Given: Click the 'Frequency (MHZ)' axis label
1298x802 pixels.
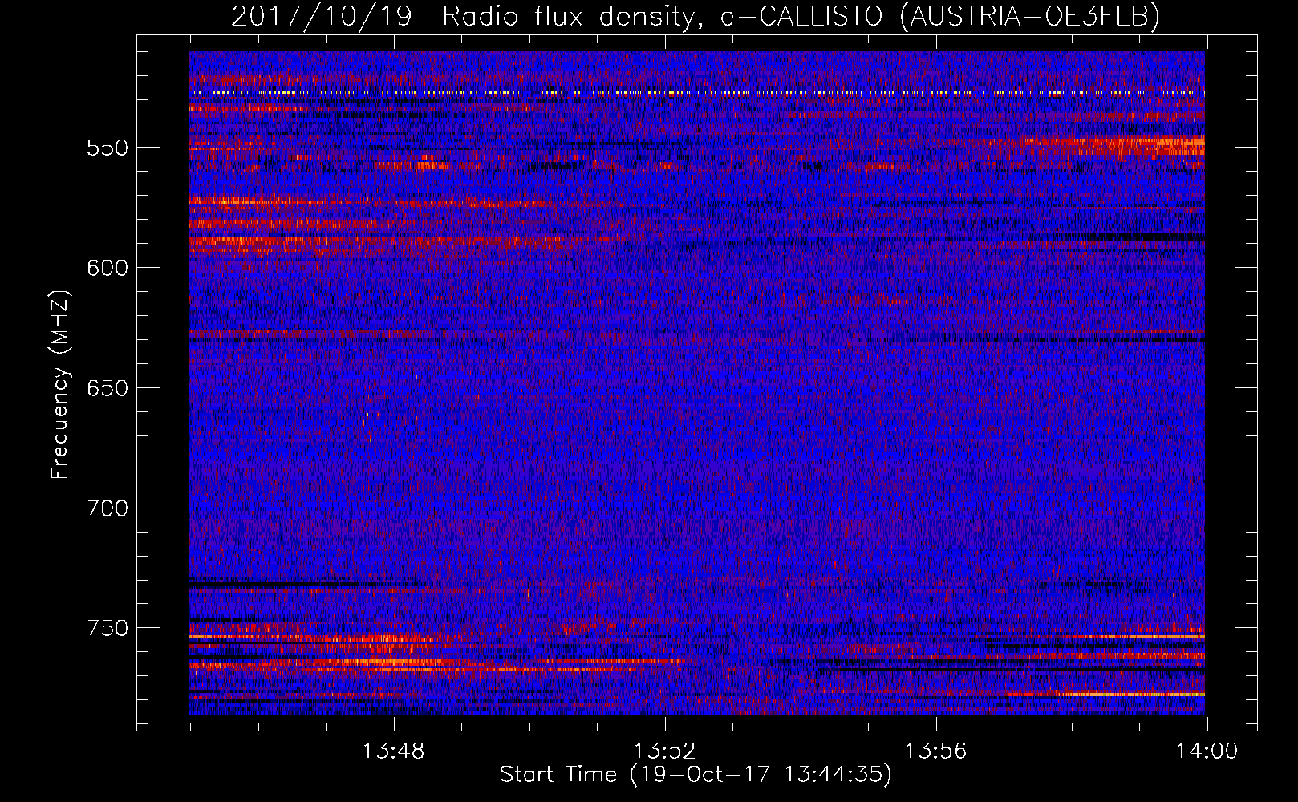Looking at the screenshot, I should (61, 384).
